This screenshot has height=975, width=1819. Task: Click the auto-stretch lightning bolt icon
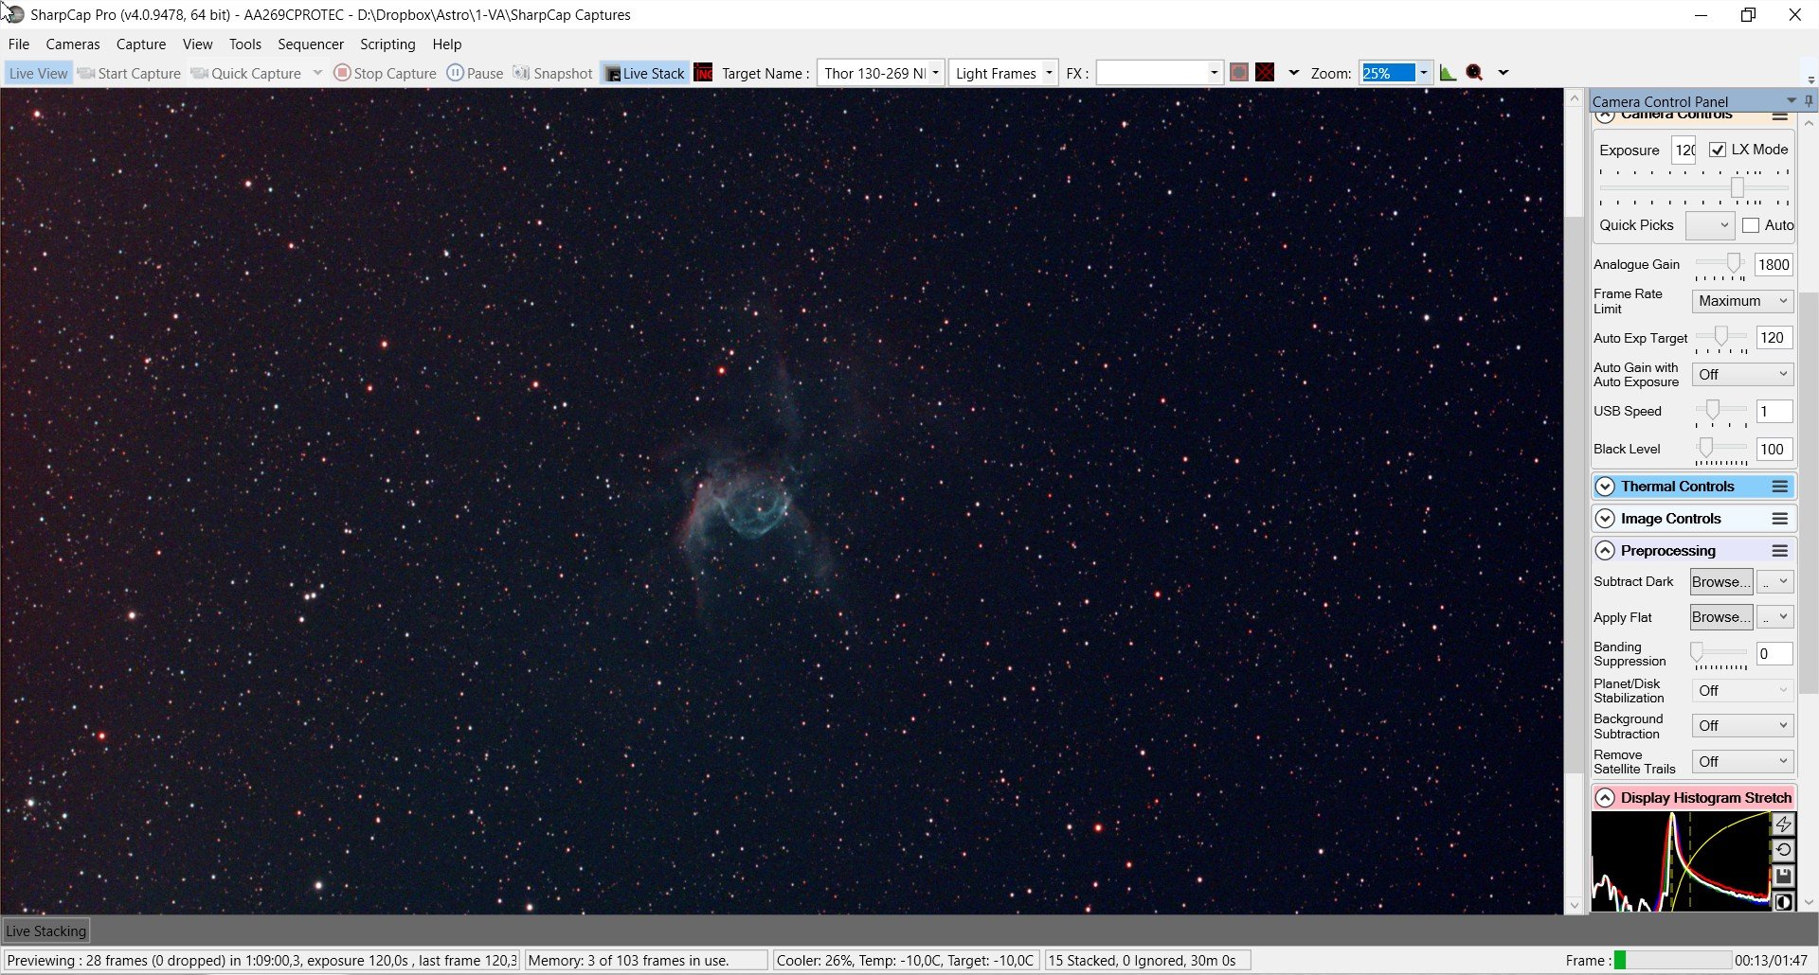1783,824
